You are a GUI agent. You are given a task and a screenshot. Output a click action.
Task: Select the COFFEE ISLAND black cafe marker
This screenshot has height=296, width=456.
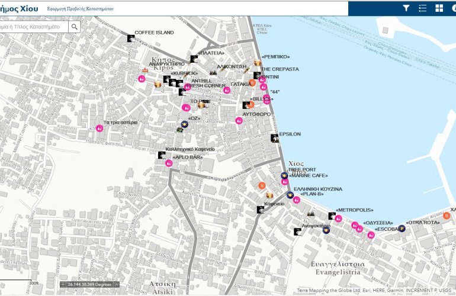(131, 38)
